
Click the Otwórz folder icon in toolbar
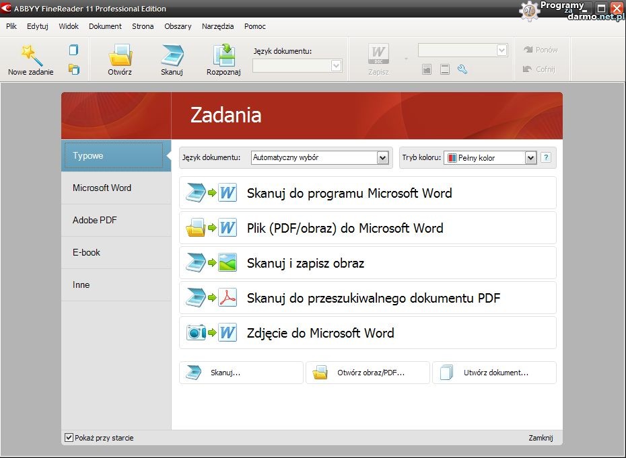(x=120, y=55)
